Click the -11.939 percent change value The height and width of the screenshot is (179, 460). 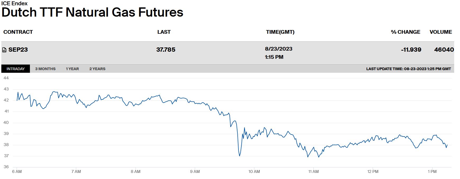411,50
